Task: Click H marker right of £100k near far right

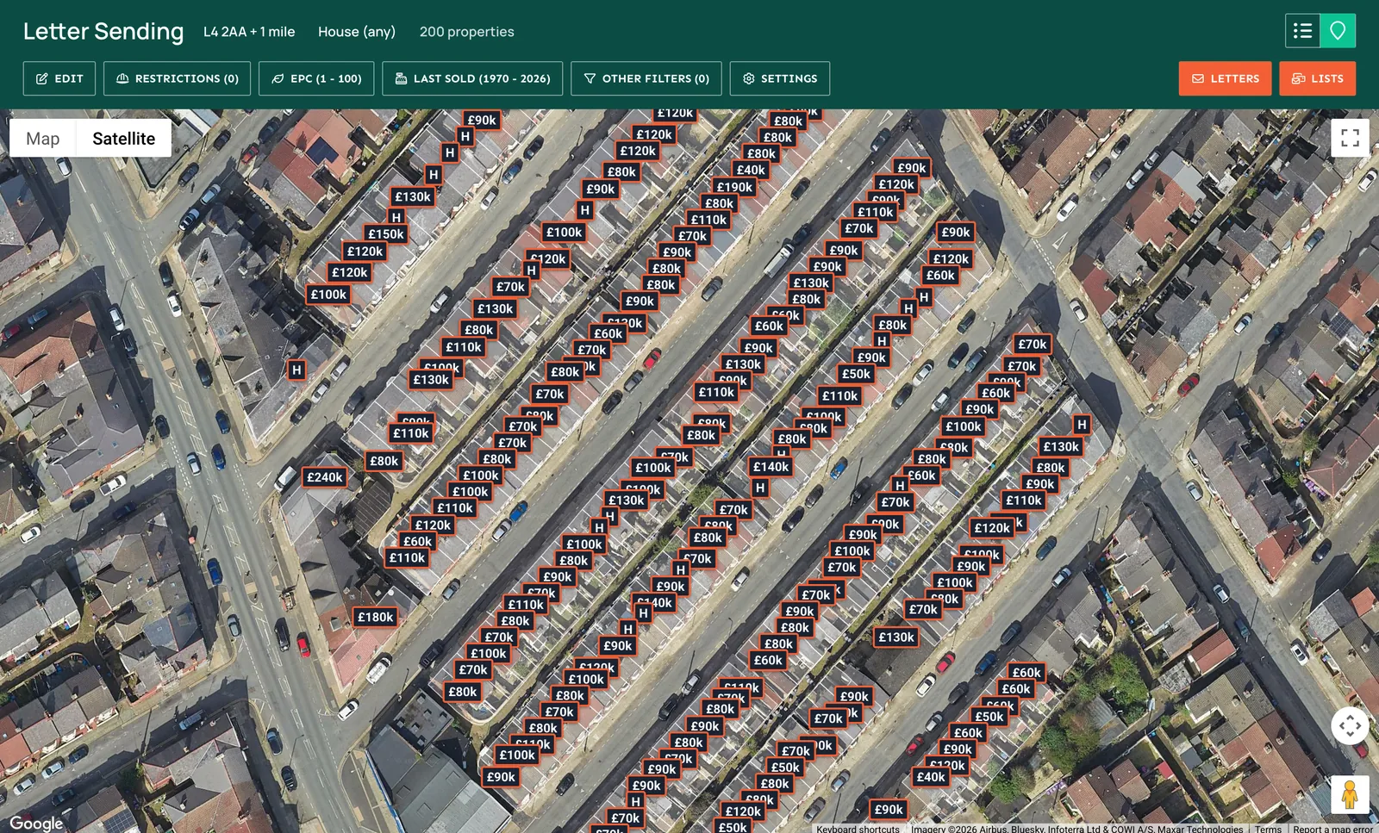Action: (x=1082, y=425)
